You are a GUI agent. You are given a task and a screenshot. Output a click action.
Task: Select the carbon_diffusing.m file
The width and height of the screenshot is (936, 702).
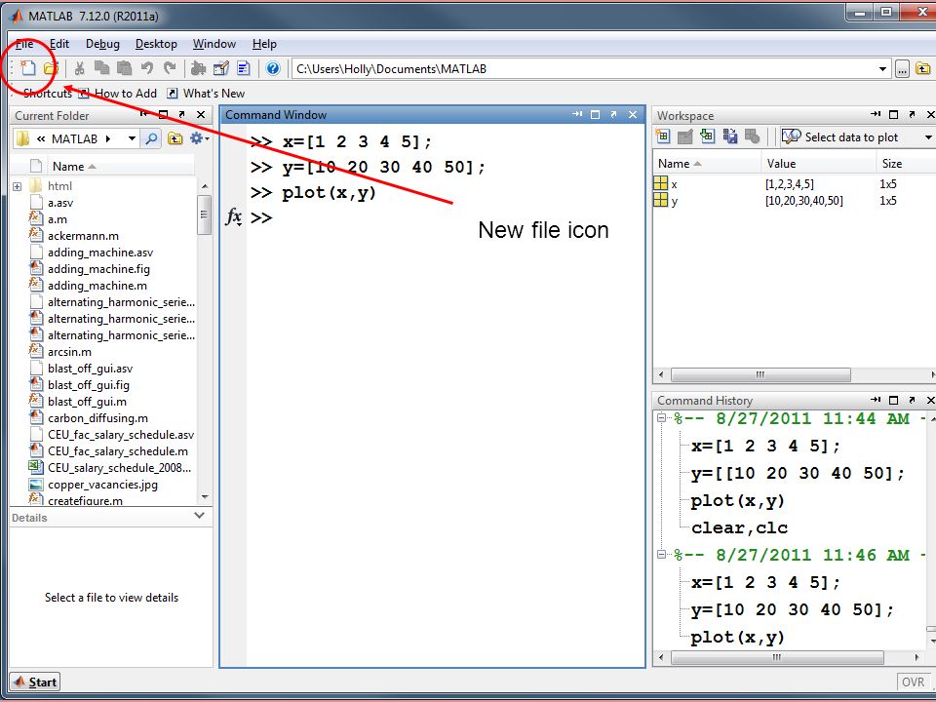pos(97,418)
